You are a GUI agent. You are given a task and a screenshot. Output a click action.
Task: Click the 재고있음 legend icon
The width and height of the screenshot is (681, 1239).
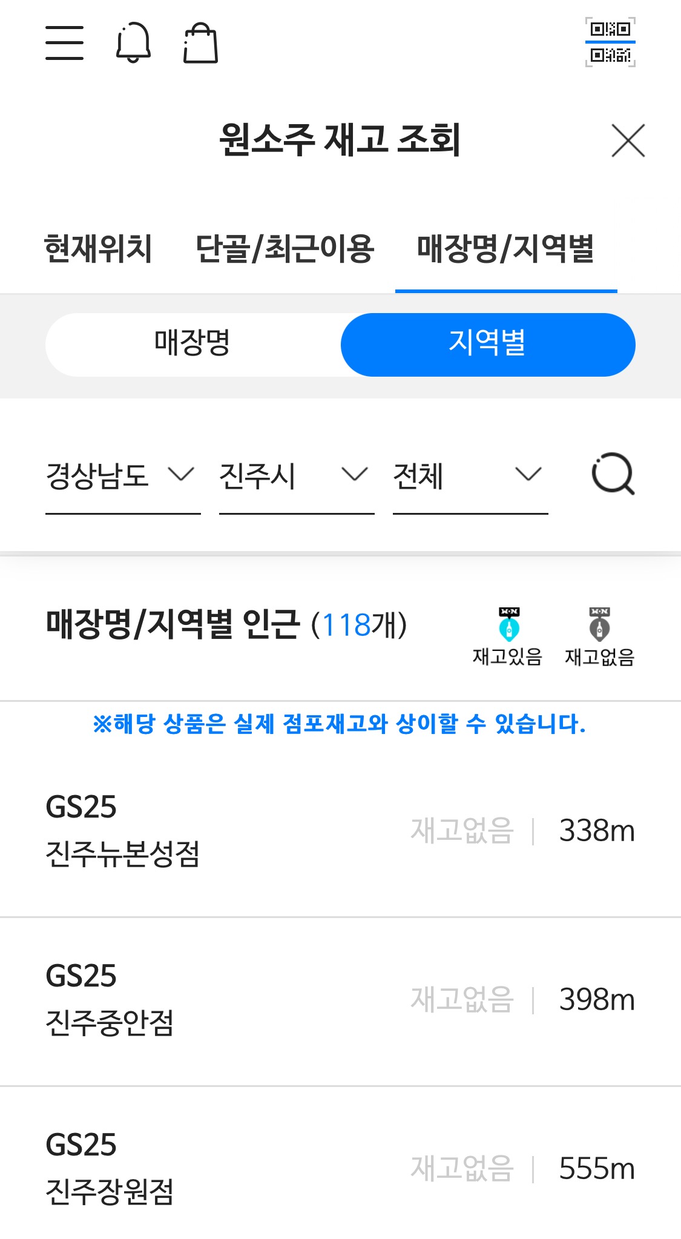point(508,624)
